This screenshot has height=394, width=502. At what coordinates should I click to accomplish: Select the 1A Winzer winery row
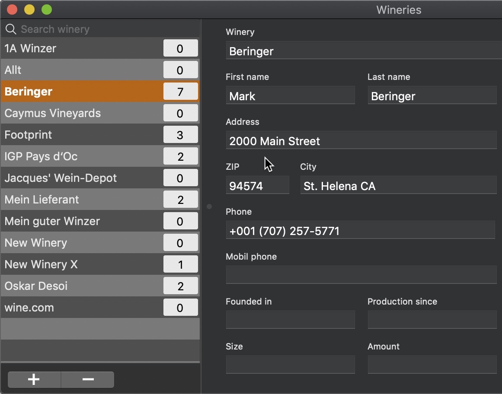[x=100, y=48]
